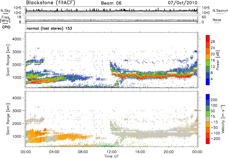This screenshot has height=158, width=228.
Task: Pick the orange −50 to −100 velocity segment
Action: coord(208,130)
